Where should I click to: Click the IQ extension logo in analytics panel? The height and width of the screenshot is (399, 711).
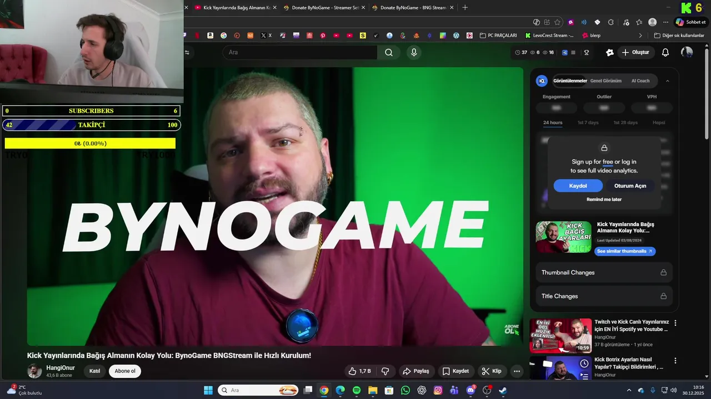pyautogui.click(x=542, y=81)
